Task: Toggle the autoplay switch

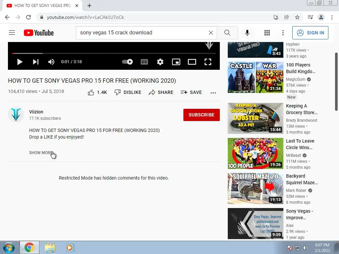Action: 127,62
